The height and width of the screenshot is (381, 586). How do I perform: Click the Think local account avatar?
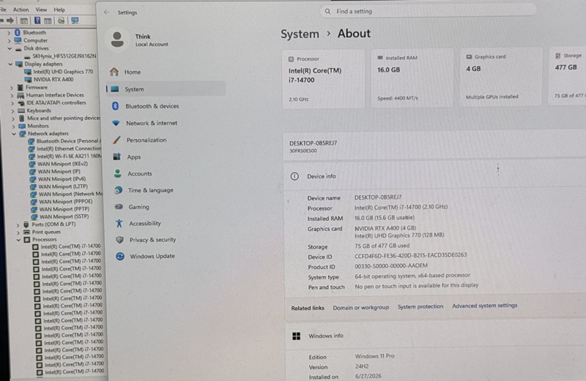tap(117, 39)
